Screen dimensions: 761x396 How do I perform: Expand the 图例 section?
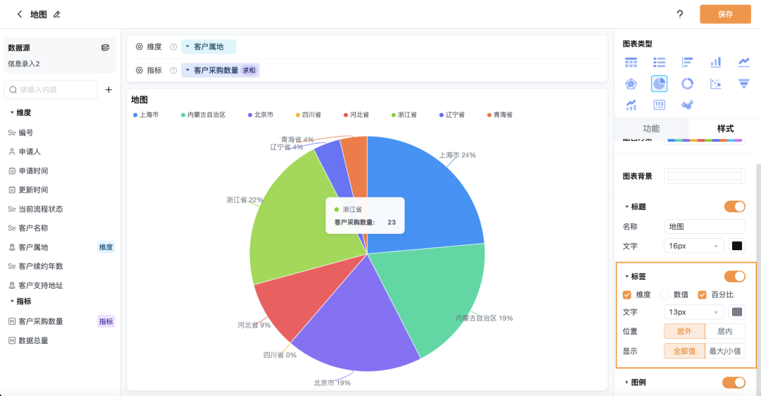(x=627, y=382)
